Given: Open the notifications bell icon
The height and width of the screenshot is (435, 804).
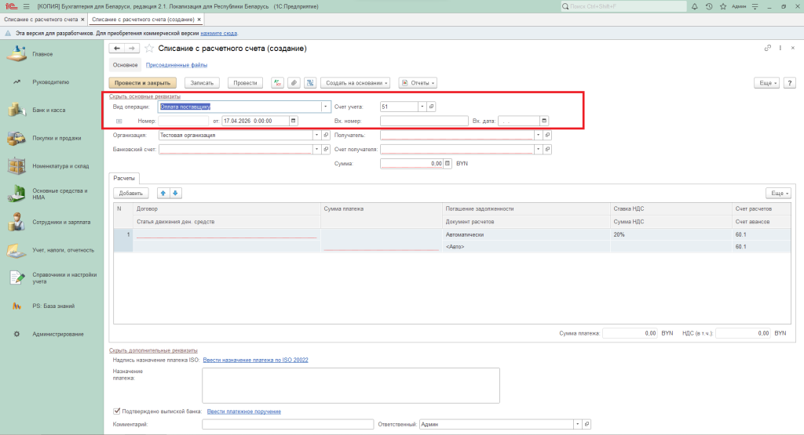Looking at the screenshot, I should pyautogui.click(x=696, y=6).
